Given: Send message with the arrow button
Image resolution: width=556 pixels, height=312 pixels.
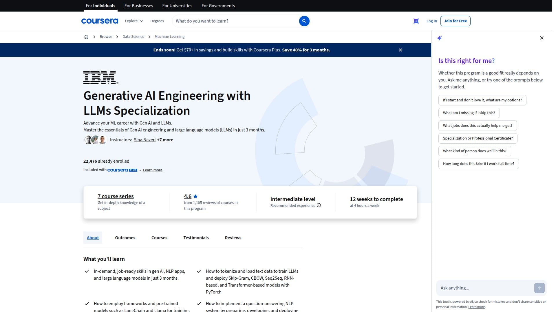Looking at the screenshot, I should (539, 288).
